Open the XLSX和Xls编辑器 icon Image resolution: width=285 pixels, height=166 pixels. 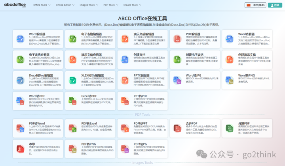[x=72, y=80]
